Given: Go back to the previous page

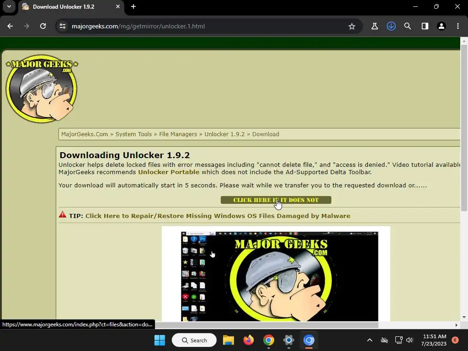Looking at the screenshot, I should (10, 26).
